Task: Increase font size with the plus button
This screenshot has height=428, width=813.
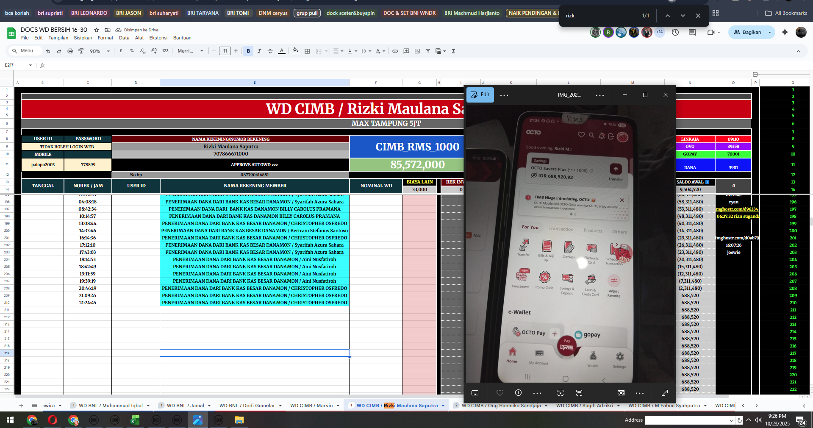Action: tap(236, 51)
